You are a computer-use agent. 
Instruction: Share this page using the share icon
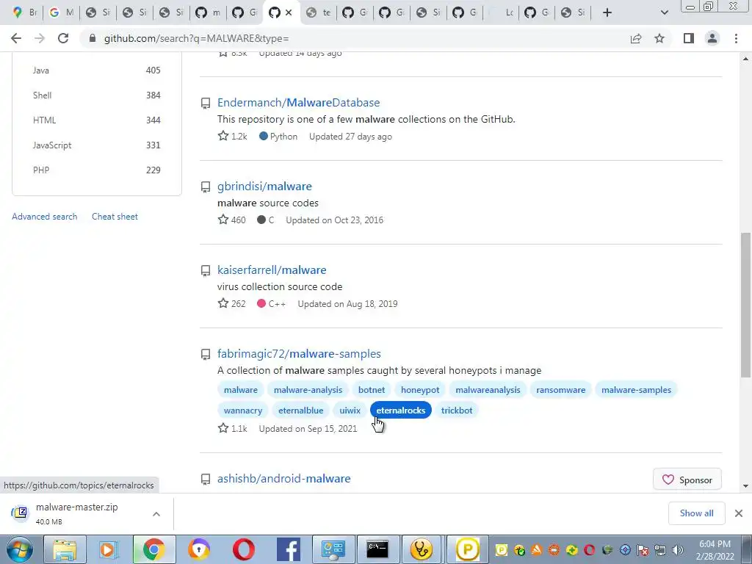pos(636,38)
